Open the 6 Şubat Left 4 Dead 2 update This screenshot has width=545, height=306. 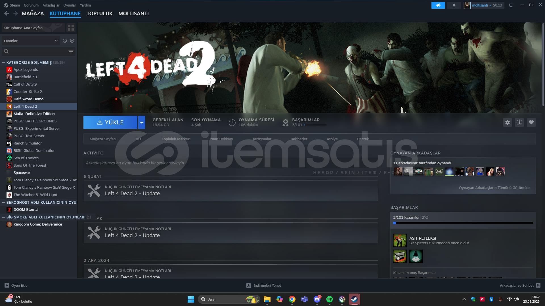(231, 191)
